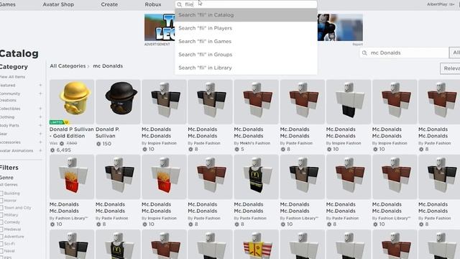Open the red and yellow striped shirt thumbnail
This screenshot has width=460, height=259.
click(x=256, y=245)
